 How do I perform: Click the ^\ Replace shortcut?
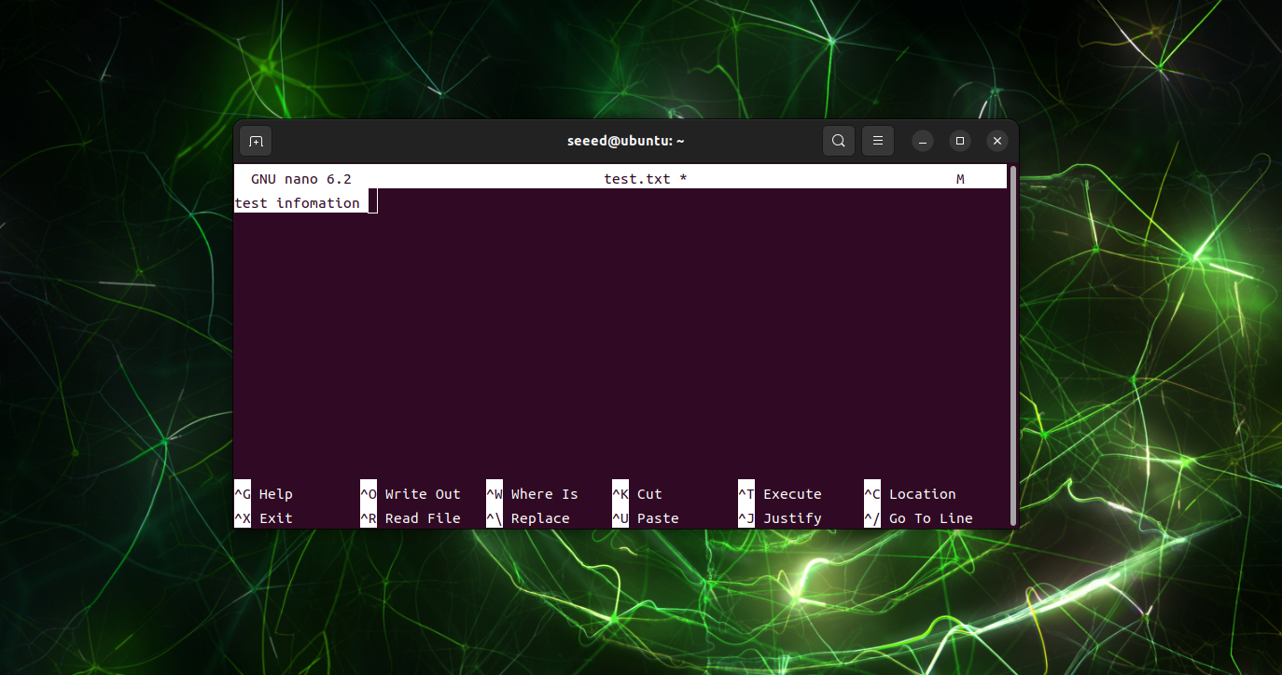click(x=528, y=518)
